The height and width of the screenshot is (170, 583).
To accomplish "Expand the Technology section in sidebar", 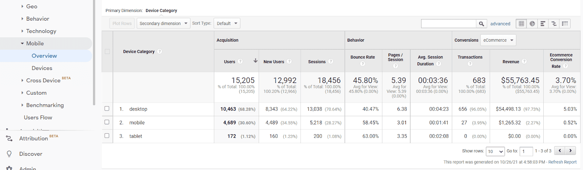I will click(x=41, y=31).
